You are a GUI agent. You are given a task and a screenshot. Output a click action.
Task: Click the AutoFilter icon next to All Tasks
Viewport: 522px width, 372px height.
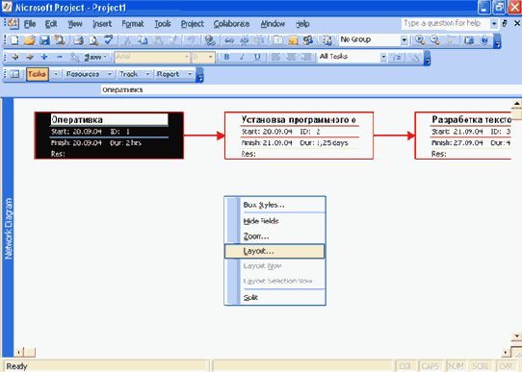coord(396,57)
